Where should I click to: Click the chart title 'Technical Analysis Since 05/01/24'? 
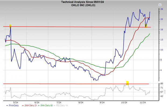(82, 2)
